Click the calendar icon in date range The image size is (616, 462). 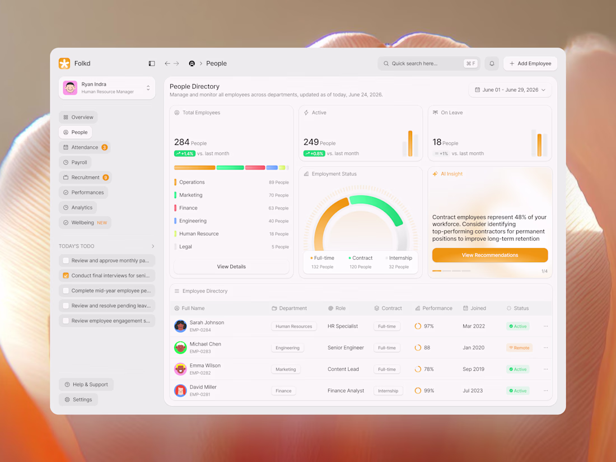pos(477,90)
